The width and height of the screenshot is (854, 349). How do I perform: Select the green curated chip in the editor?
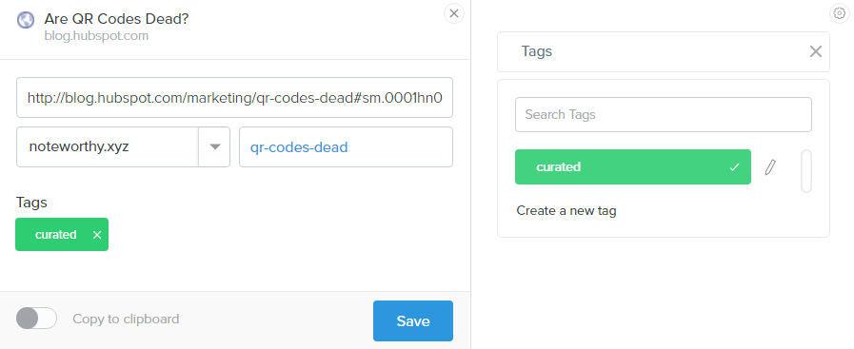62,234
